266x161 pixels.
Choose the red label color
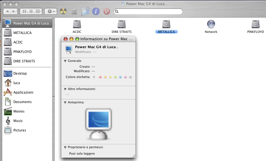[x=100, y=77]
